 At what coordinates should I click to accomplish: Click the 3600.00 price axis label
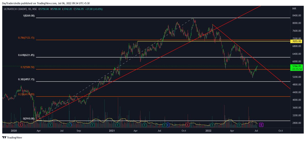297,108
